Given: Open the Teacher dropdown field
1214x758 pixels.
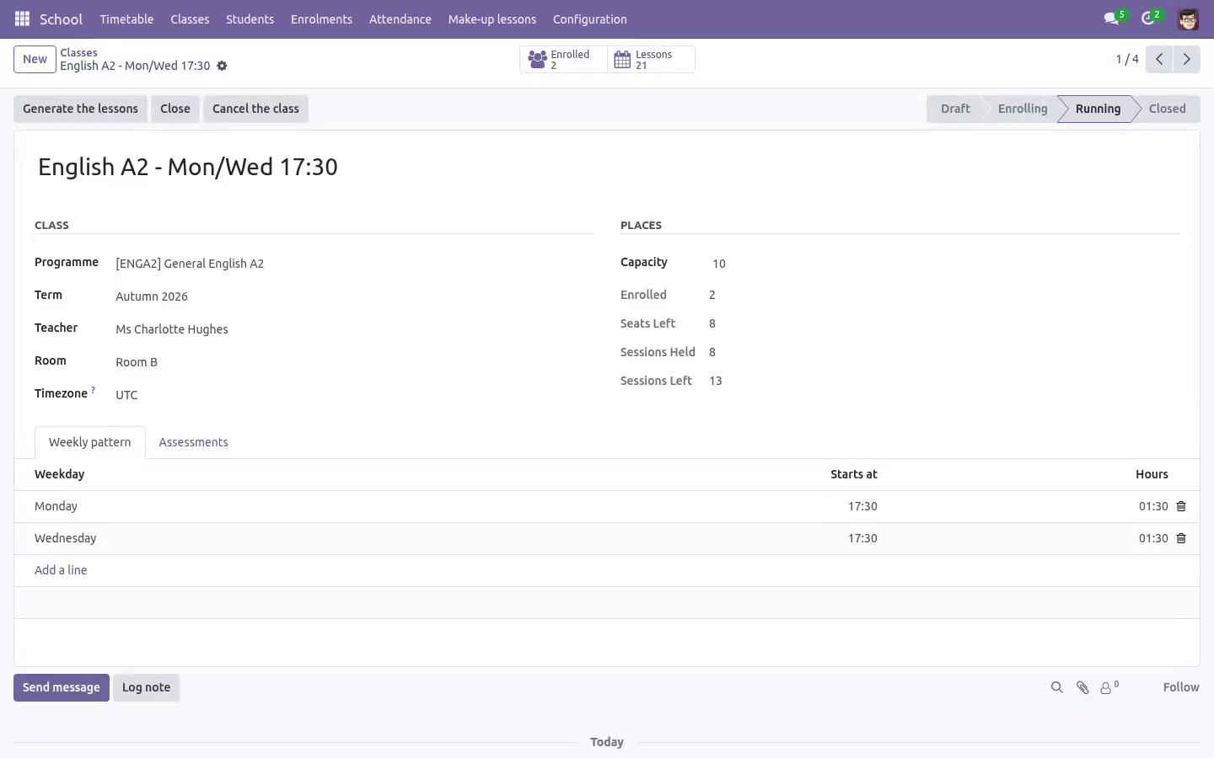Looking at the screenshot, I should (x=354, y=329).
